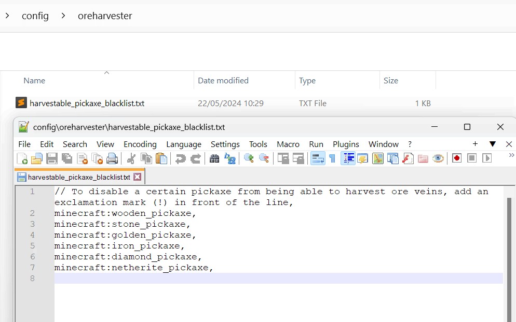The image size is (516, 322).
Task: Click the Undo arrow icon
Action: (x=180, y=158)
